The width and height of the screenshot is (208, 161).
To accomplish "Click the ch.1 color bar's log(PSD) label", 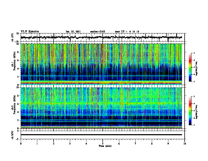I will click(x=197, y=69).
